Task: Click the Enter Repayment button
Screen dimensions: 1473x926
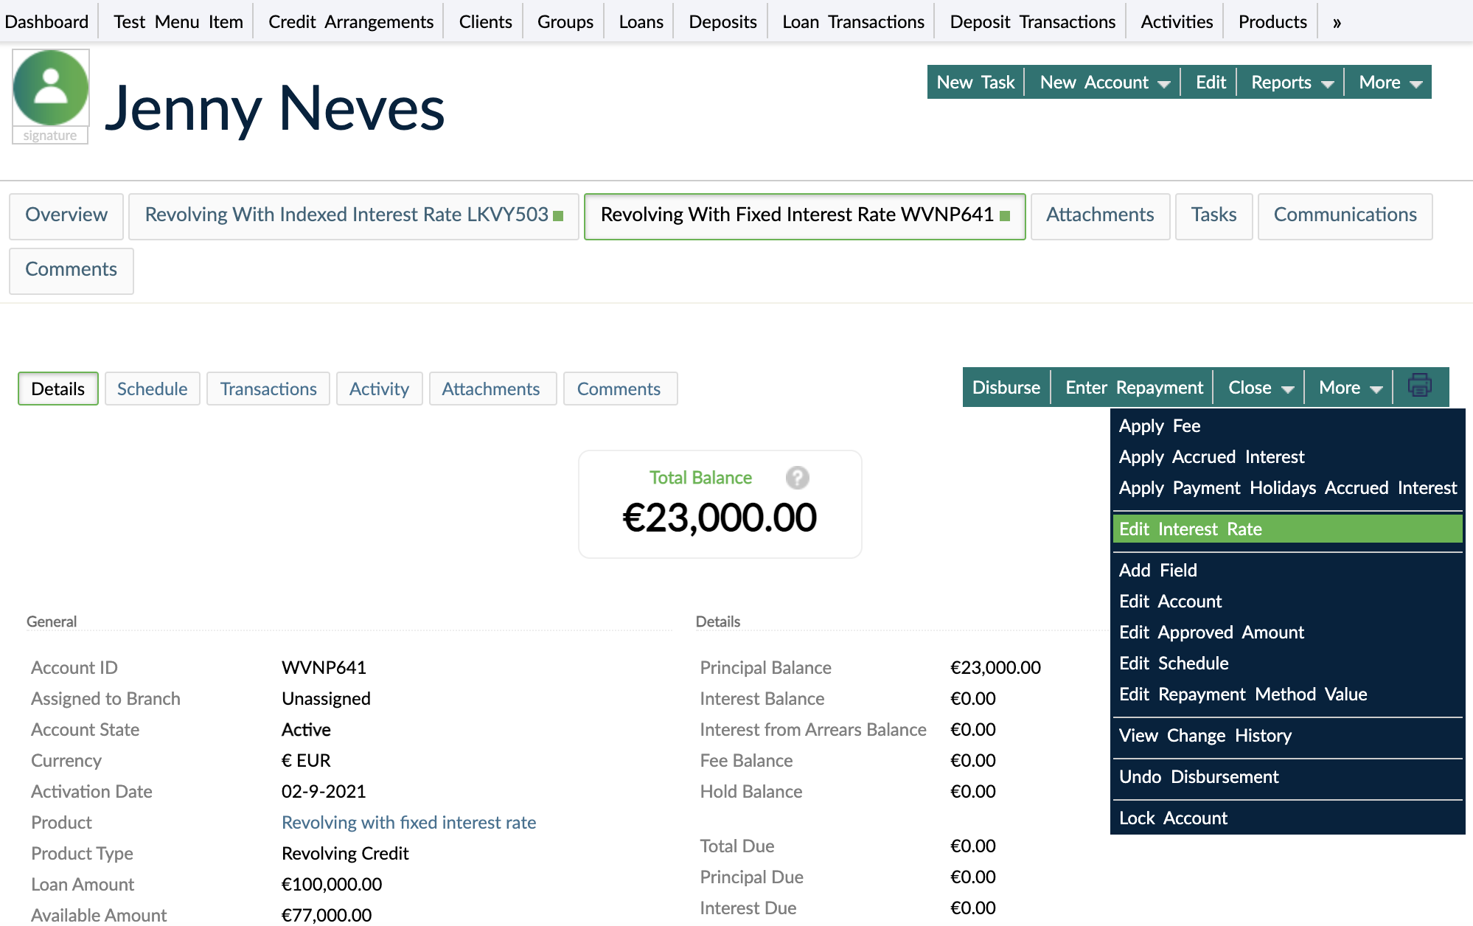Action: [x=1134, y=386]
